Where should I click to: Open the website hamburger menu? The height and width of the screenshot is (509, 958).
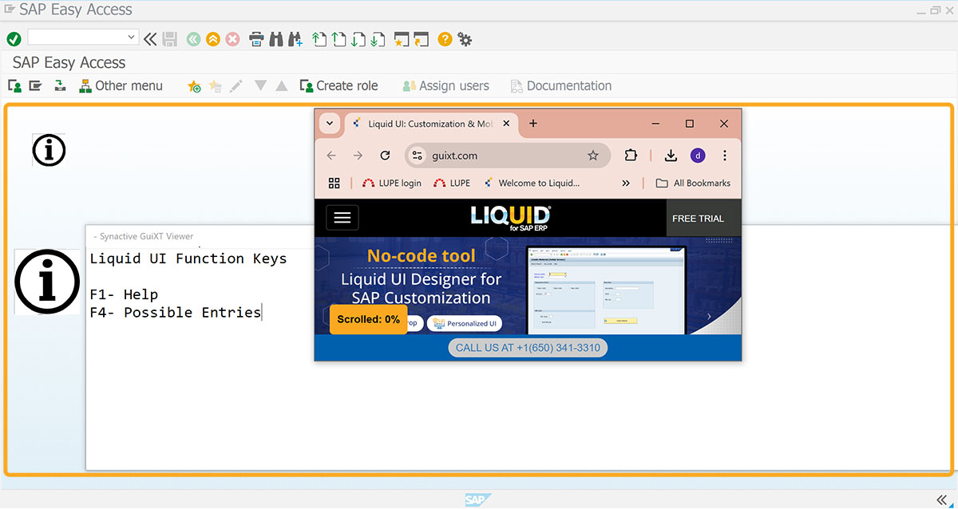tap(342, 218)
